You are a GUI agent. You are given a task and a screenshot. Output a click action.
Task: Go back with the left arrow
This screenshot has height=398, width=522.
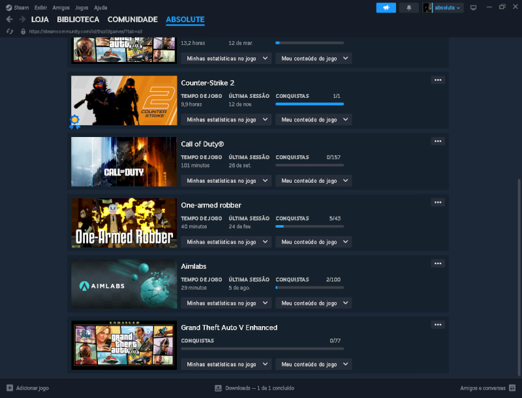(x=9, y=20)
